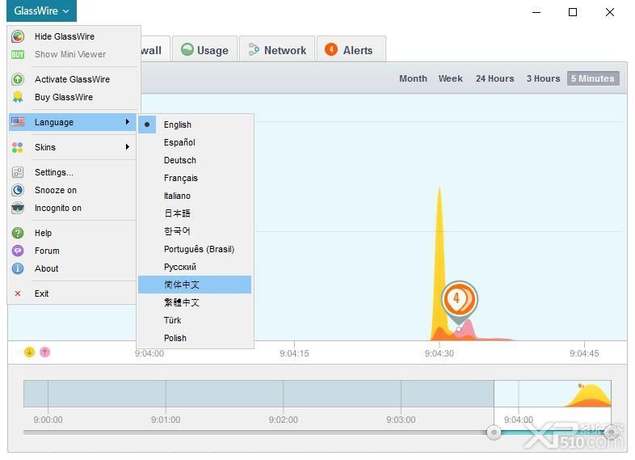
Task: Expand the Language submenu arrow
Action: [x=128, y=121]
